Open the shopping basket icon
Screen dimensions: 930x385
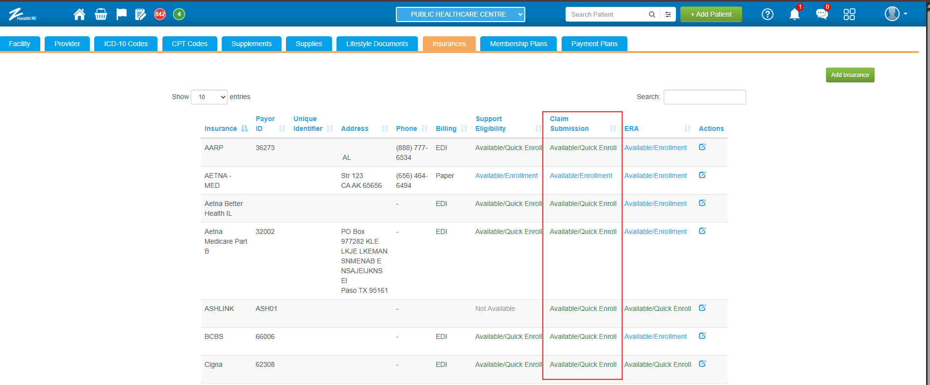[101, 14]
